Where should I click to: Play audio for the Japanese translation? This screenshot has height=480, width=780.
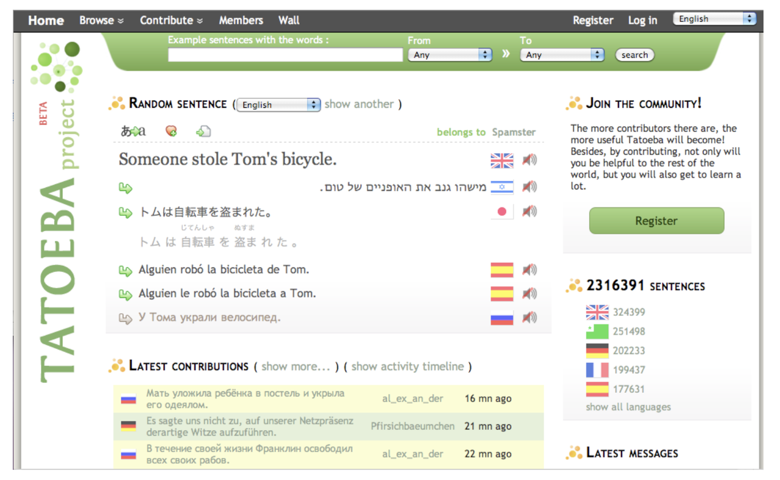[530, 212]
